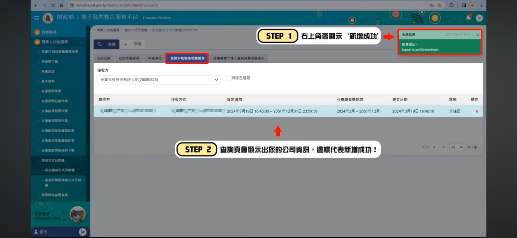The height and width of the screenshot is (238, 517).
Task: Expand the 交換銷項接收確認作業 sidebar item
Action: tap(56, 131)
